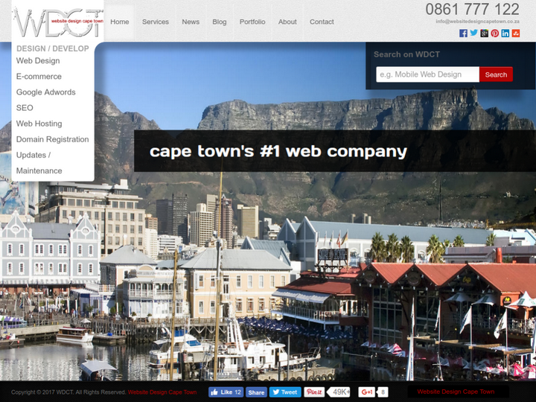Select Domain Registration from the dropdown

(x=52, y=139)
